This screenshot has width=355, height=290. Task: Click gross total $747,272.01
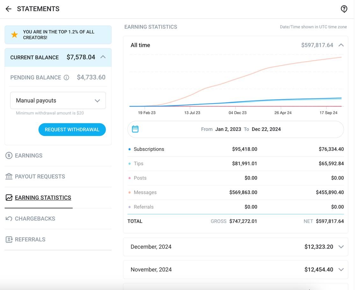[243, 221]
